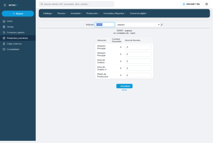Viewport: 213px width, 143px height.
Task: Click the Ventas sidebar icon
Action: pyautogui.click(x=4, y=27)
